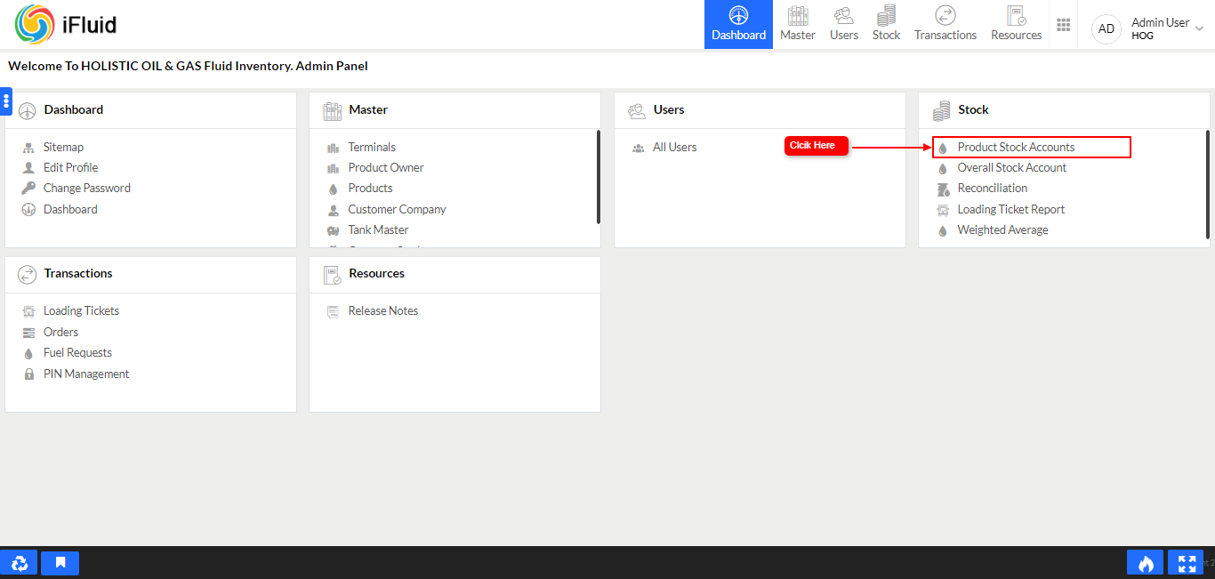Screen dimensions: 1215x579
Task: Open Tank Master in Master card
Action: (378, 229)
